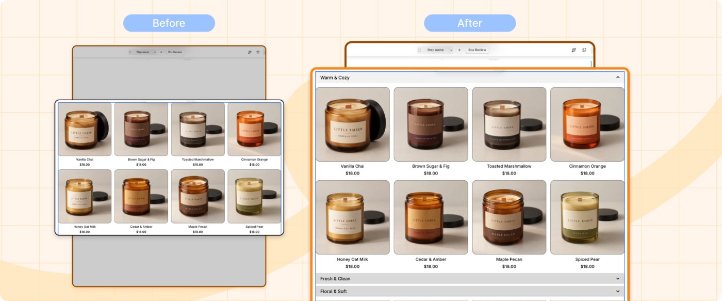Select the Maple Pecan candle image in the Before panel
The width and height of the screenshot is (722, 301).
(198, 197)
